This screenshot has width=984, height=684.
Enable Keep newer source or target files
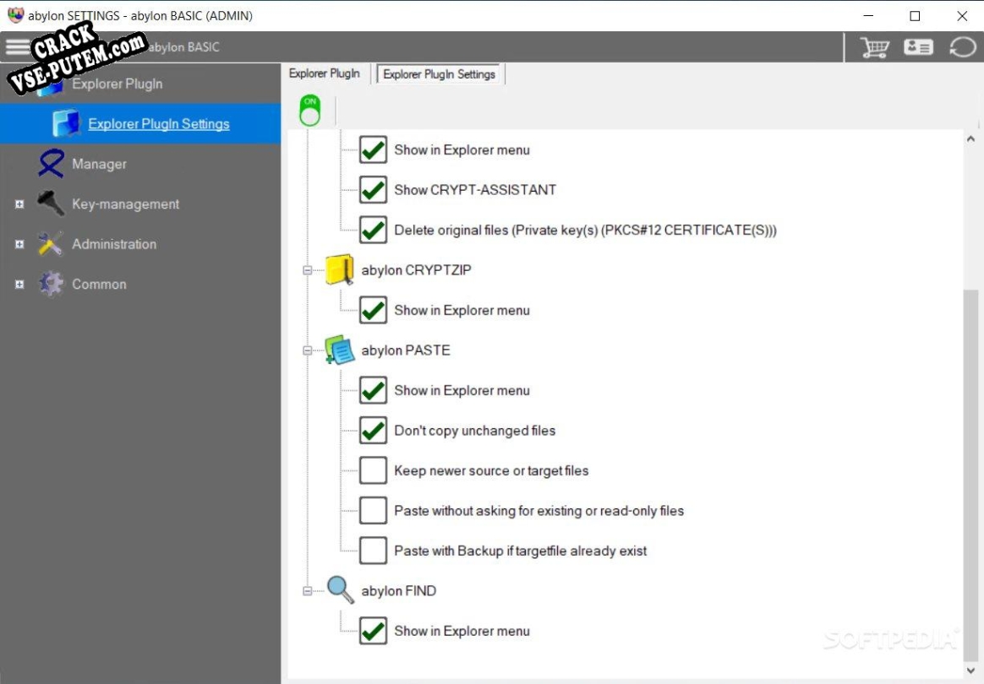[373, 470]
